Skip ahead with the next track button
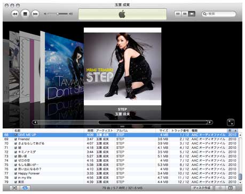This screenshot has width=245, height=194. pyautogui.click(x=35, y=14)
